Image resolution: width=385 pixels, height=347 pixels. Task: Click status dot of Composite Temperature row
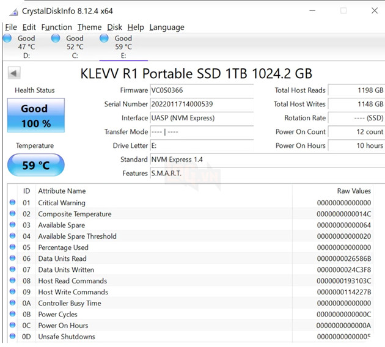[12, 213]
